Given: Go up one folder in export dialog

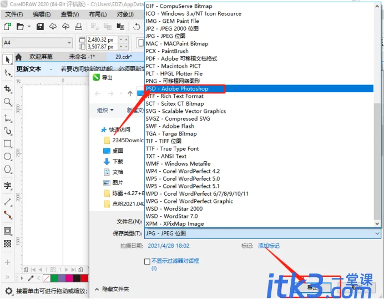Looking at the screenshot, I should coord(130,93).
